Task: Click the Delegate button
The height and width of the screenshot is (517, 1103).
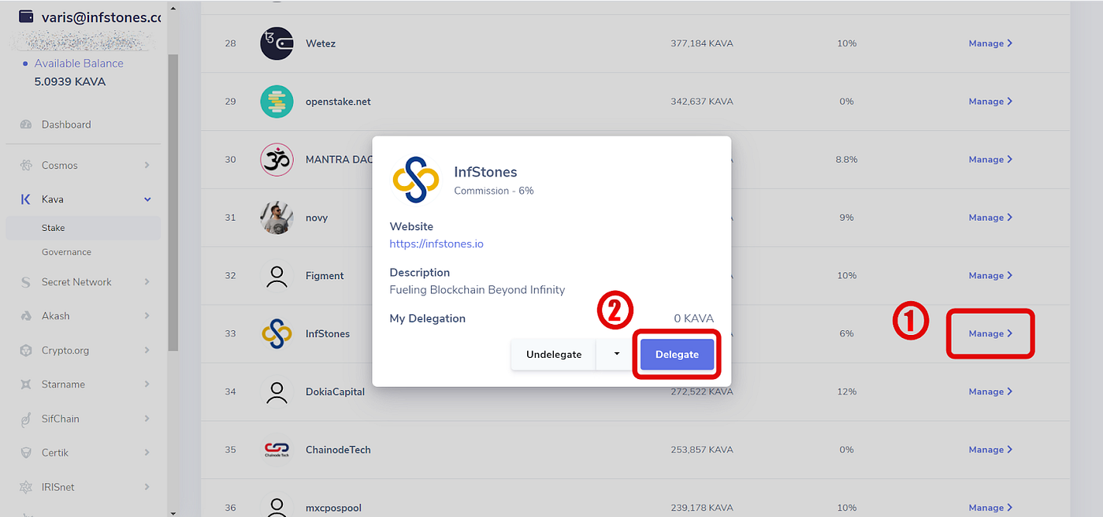Action: [x=677, y=355]
